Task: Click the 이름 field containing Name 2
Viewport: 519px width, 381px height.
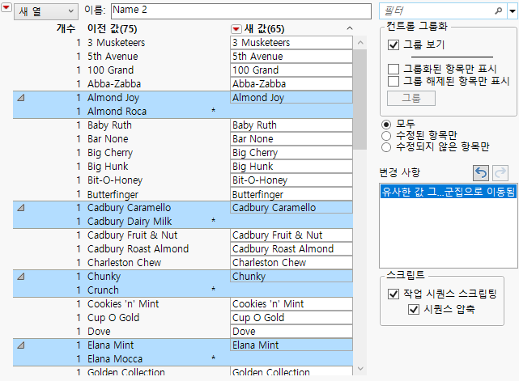Action: [x=241, y=11]
